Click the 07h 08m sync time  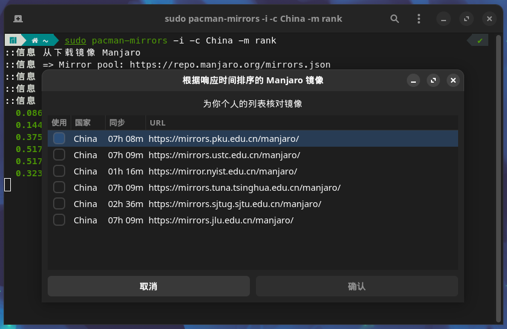126,139
